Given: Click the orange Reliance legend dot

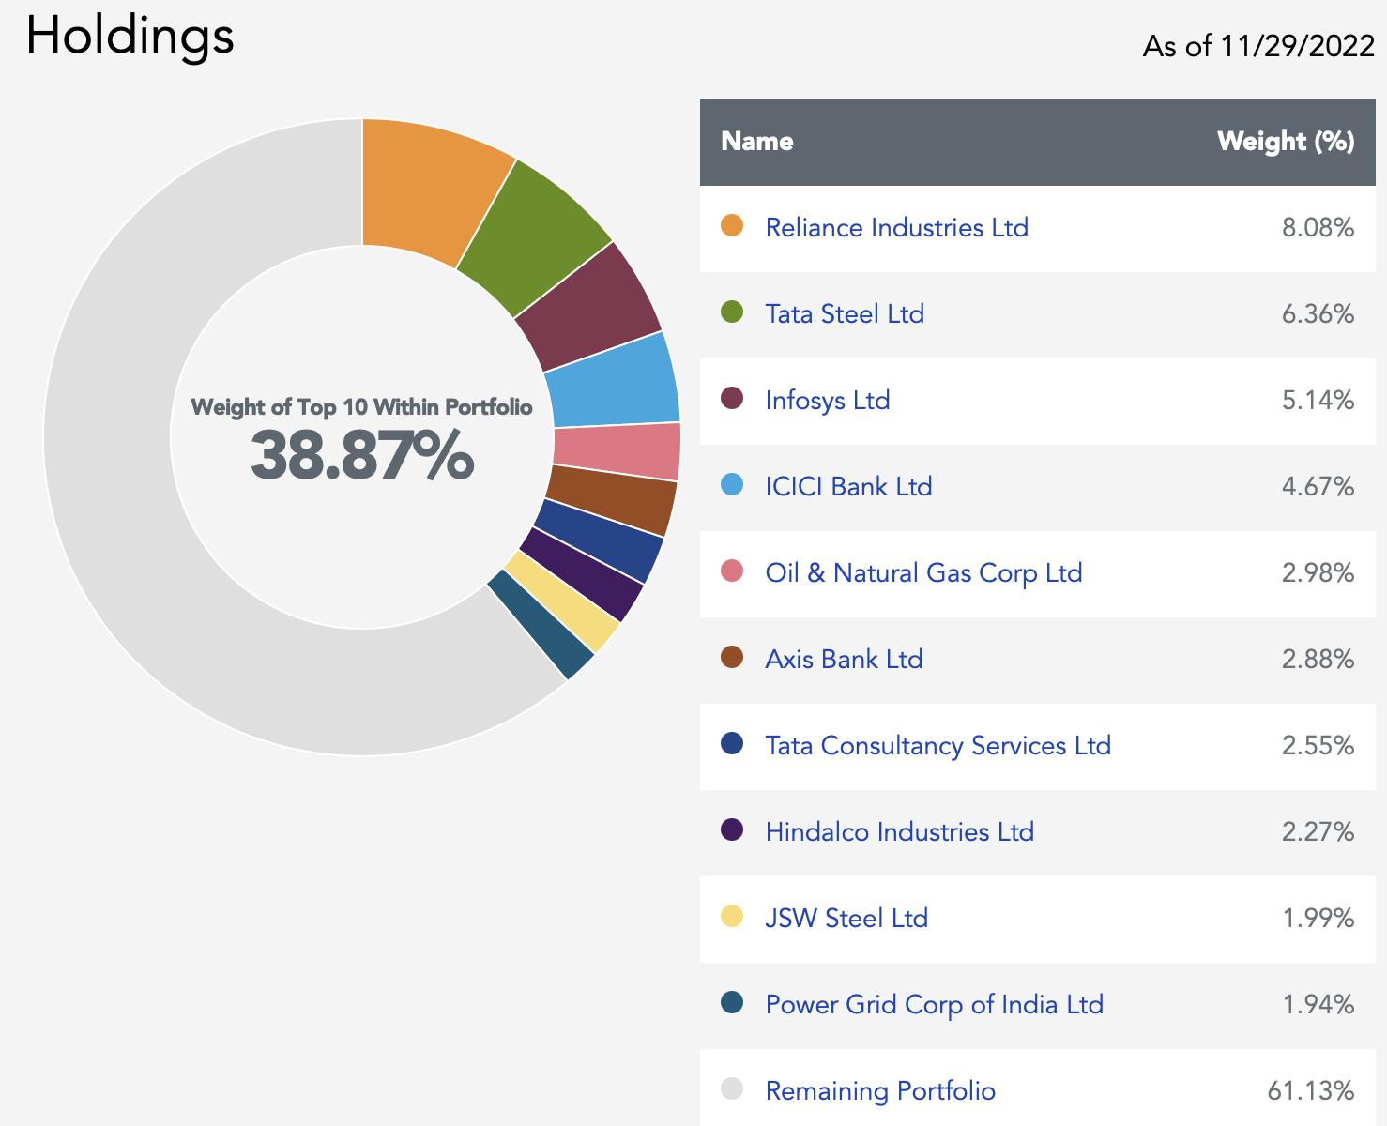Looking at the screenshot, I should pos(732,226).
